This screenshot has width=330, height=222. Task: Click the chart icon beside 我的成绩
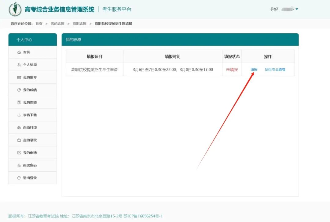[19, 90]
